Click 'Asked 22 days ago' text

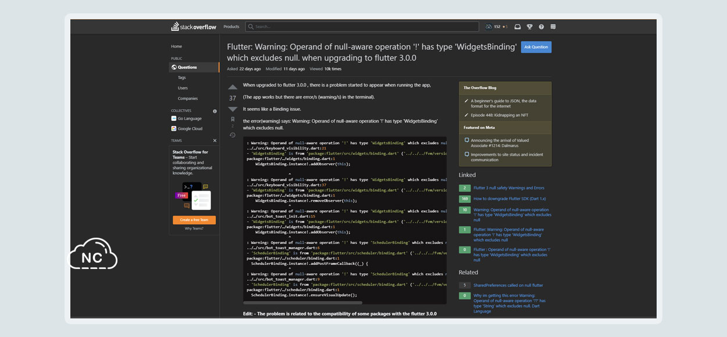click(244, 69)
